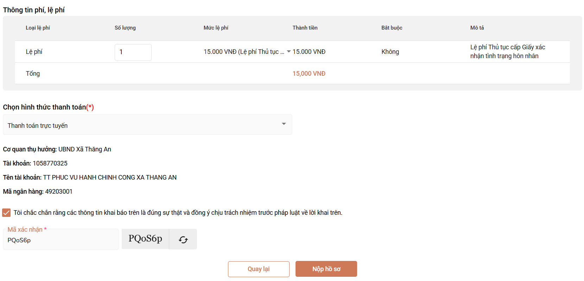Click the total amount 15,000 VNĐ
The width and height of the screenshot is (584, 281).
[x=309, y=74]
